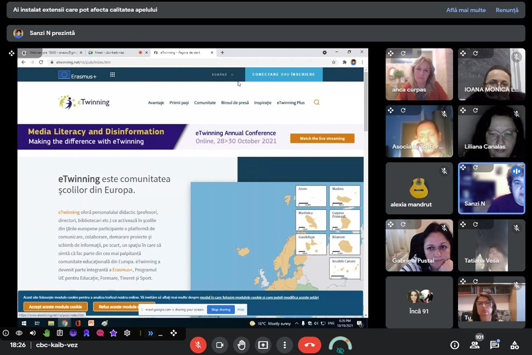The width and height of the screenshot is (532, 355).
Task: Click the muted mic icon on alexia mandrut tile
Action: (444, 171)
